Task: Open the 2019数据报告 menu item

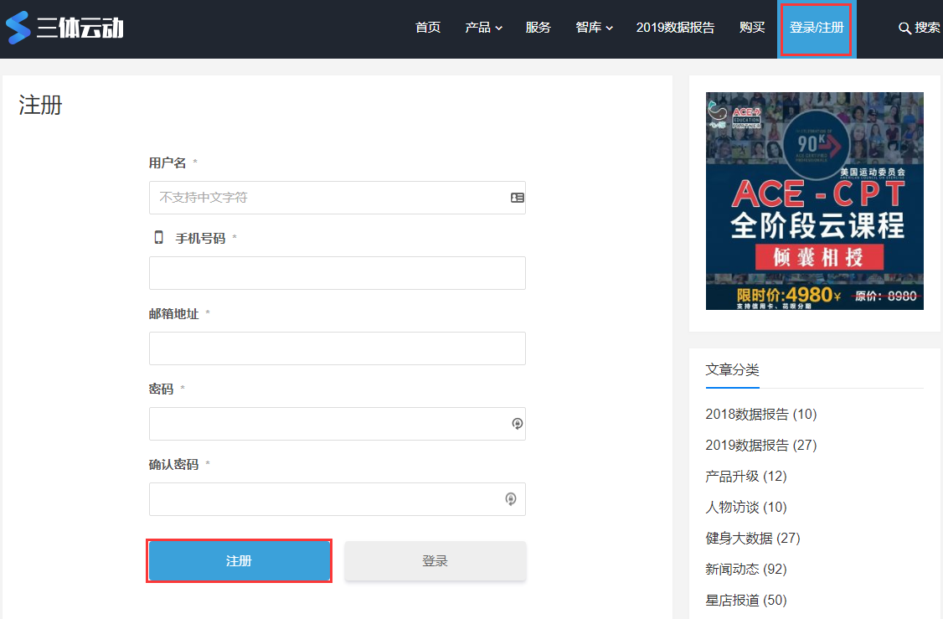Action: pyautogui.click(x=675, y=28)
